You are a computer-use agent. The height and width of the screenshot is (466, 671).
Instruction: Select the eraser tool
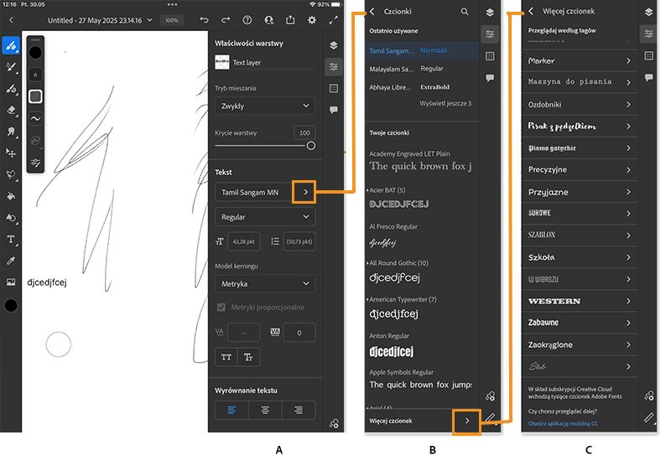(x=11, y=110)
